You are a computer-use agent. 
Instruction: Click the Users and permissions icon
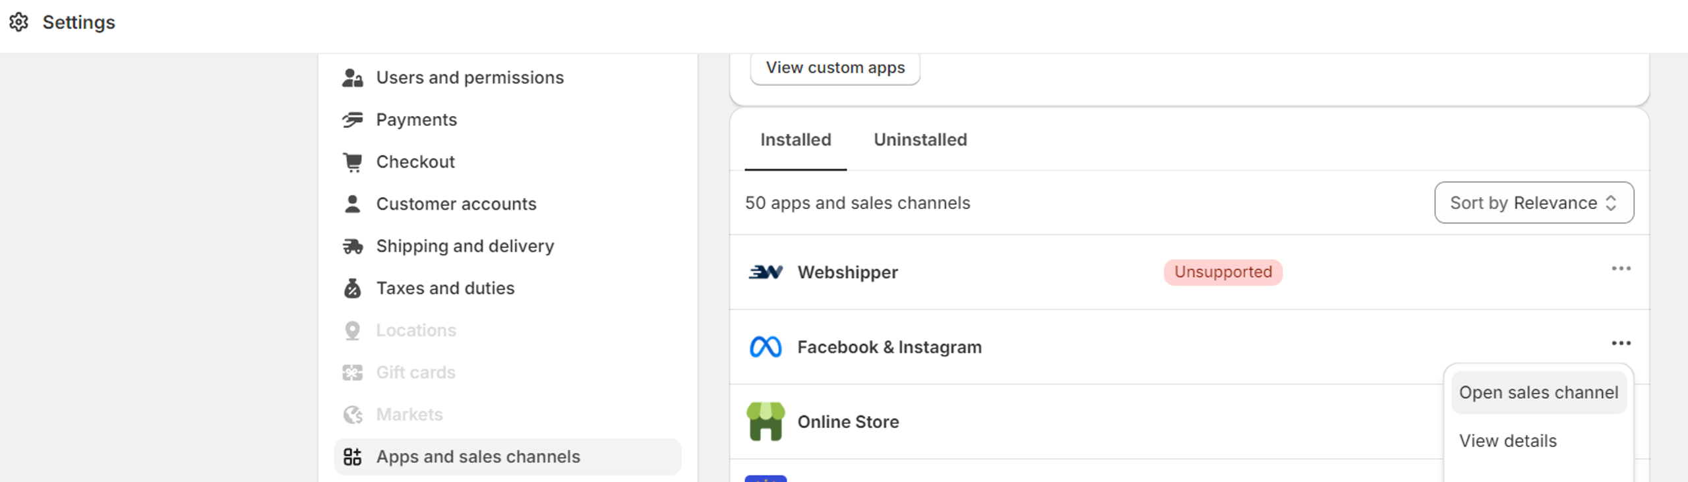[x=353, y=78]
